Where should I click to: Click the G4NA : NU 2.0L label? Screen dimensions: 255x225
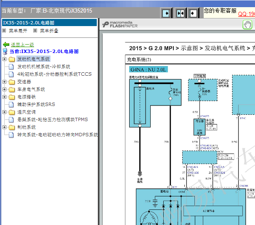(148, 69)
